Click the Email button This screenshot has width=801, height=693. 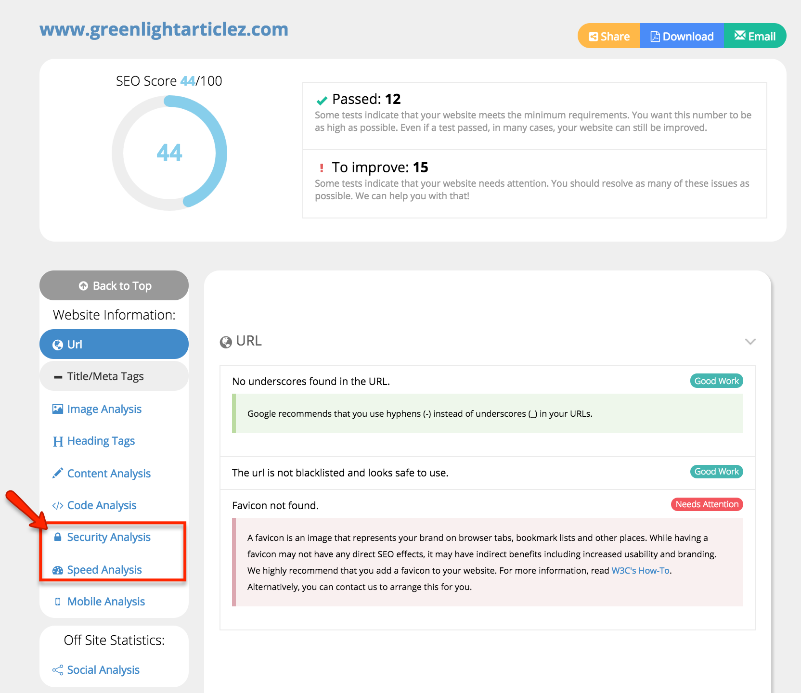[x=755, y=36]
